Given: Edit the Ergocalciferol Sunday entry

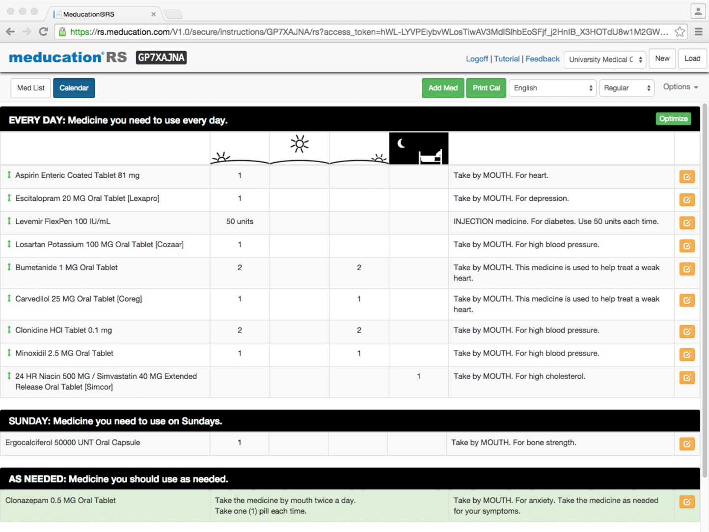Looking at the screenshot, I should tap(687, 444).
